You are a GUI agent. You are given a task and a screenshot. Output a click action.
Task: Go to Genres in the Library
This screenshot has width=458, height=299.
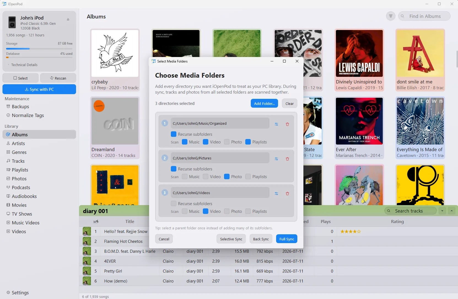click(39, 152)
